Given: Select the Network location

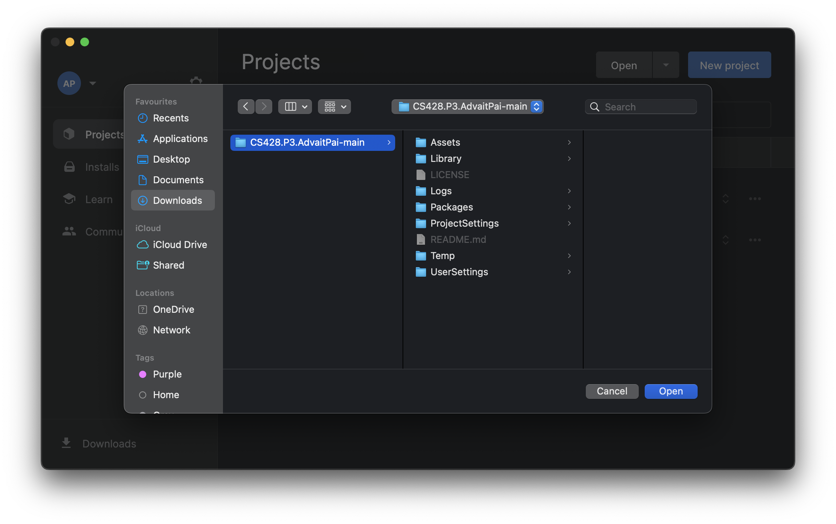Looking at the screenshot, I should pyautogui.click(x=171, y=330).
